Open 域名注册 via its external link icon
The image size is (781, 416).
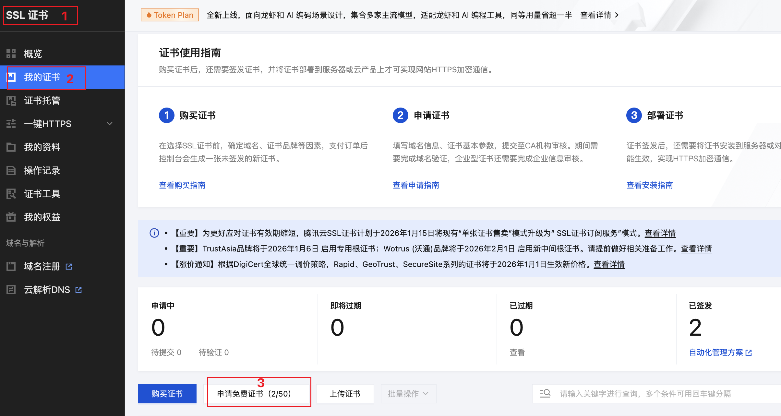[69, 266]
